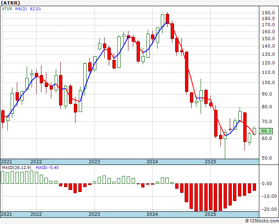Screen dimensions: 279x224
Task: Select the 120.0 price axis label
Action: pos(268,63)
